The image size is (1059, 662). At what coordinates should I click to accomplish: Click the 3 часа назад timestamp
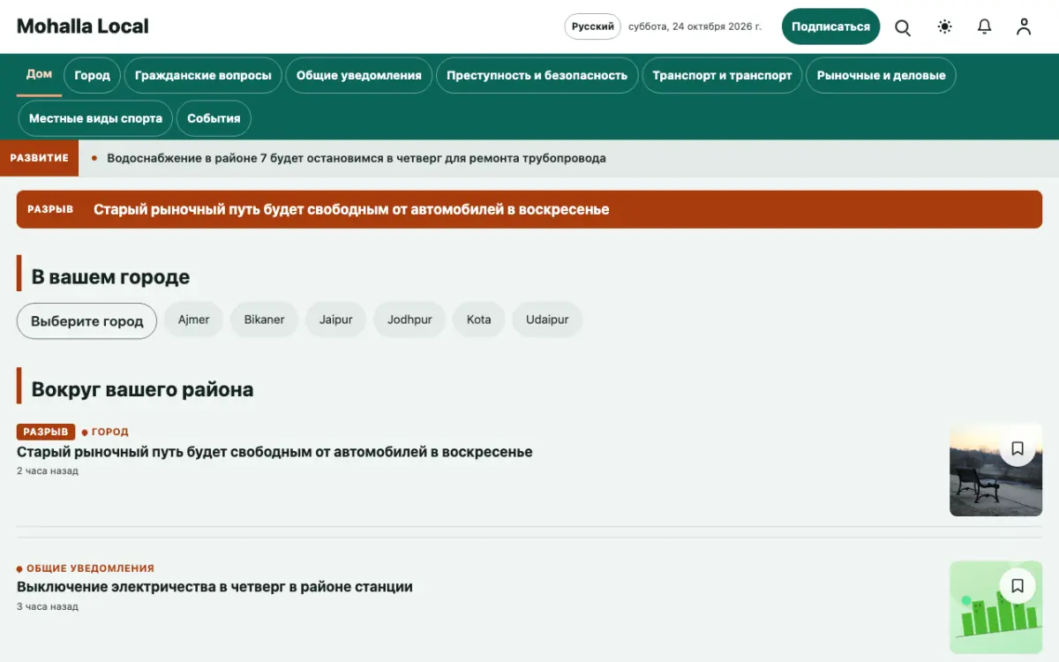tap(48, 607)
